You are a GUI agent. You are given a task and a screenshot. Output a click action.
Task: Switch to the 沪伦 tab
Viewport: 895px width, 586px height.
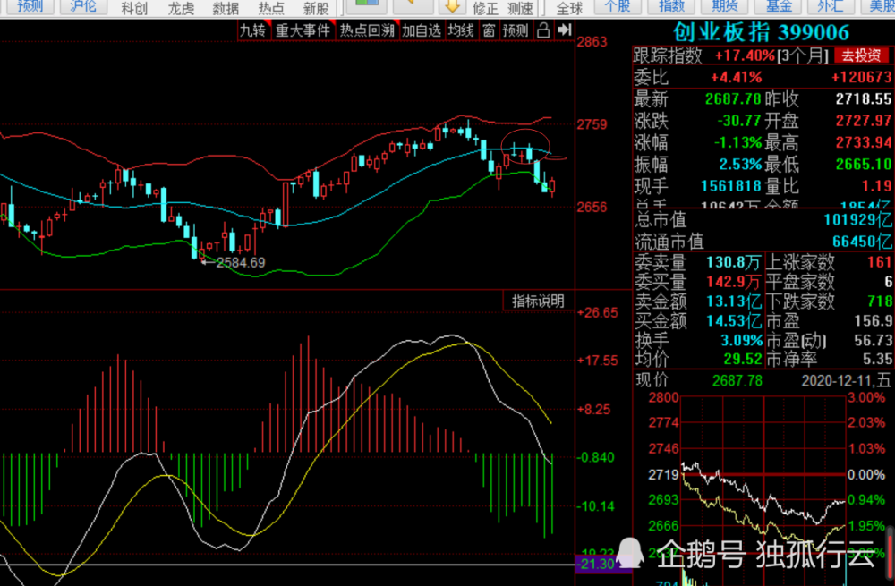[x=83, y=7]
